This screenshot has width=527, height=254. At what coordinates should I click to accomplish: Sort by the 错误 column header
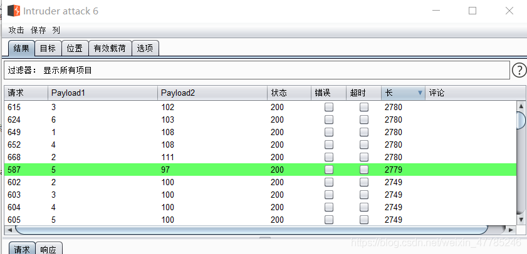coord(329,93)
